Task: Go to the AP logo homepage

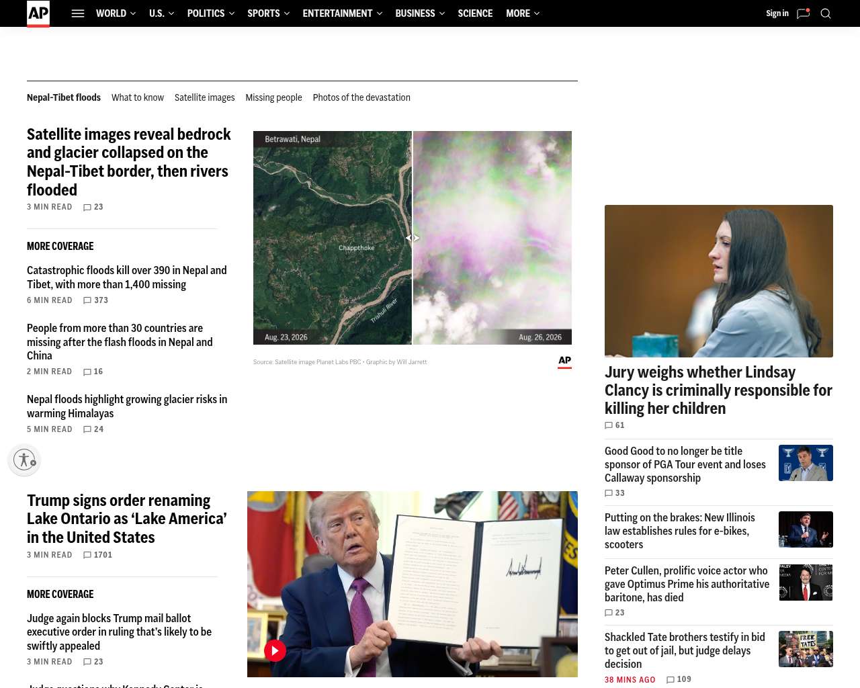Action: click(38, 13)
